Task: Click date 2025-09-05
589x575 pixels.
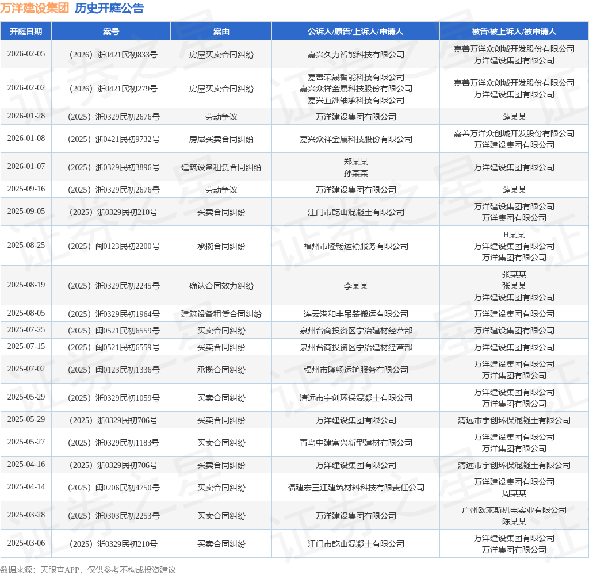Action: coord(26,212)
